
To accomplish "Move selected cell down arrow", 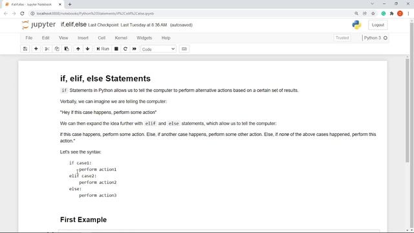I will 88,49.
